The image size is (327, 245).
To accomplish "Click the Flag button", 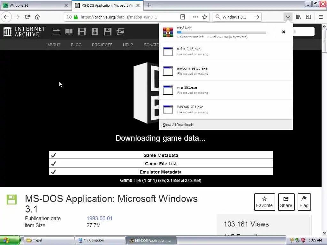I will tap(304, 202).
